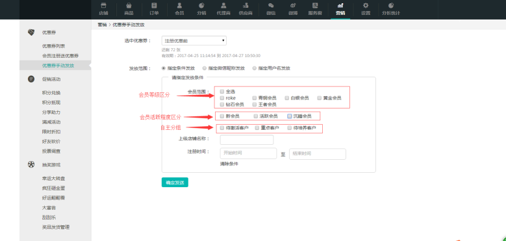506x241 pixels.
Task: Focus the 上级店铺名称 text field
Action: pos(247,140)
